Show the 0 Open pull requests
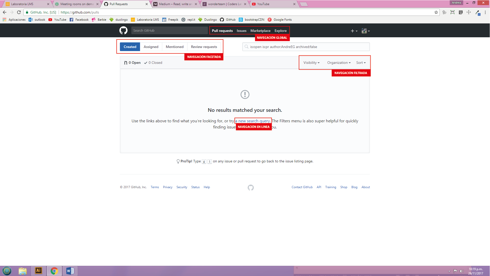The image size is (490, 276). click(x=132, y=63)
